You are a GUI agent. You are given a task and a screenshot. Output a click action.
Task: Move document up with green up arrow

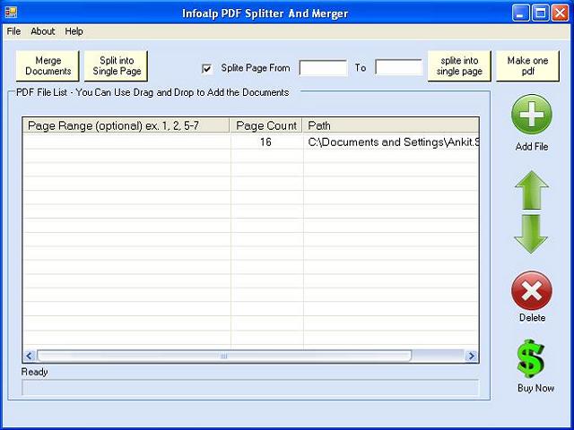tap(531, 190)
